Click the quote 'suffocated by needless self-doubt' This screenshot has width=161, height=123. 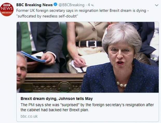tap(47, 16)
